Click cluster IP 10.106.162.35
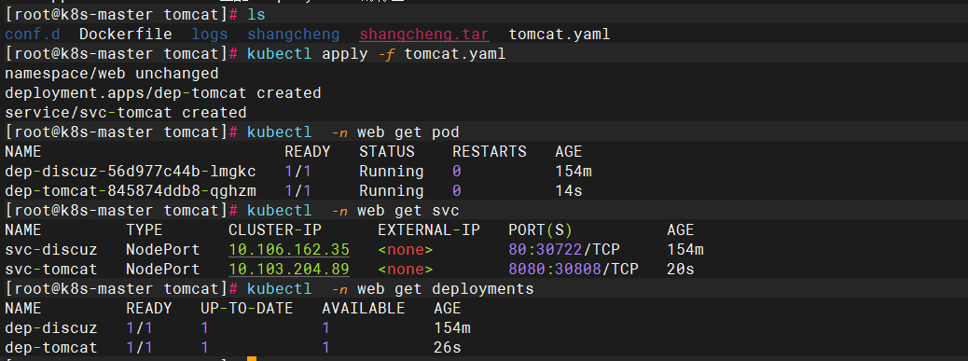This screenshot has height=361, width=968. 289,250
